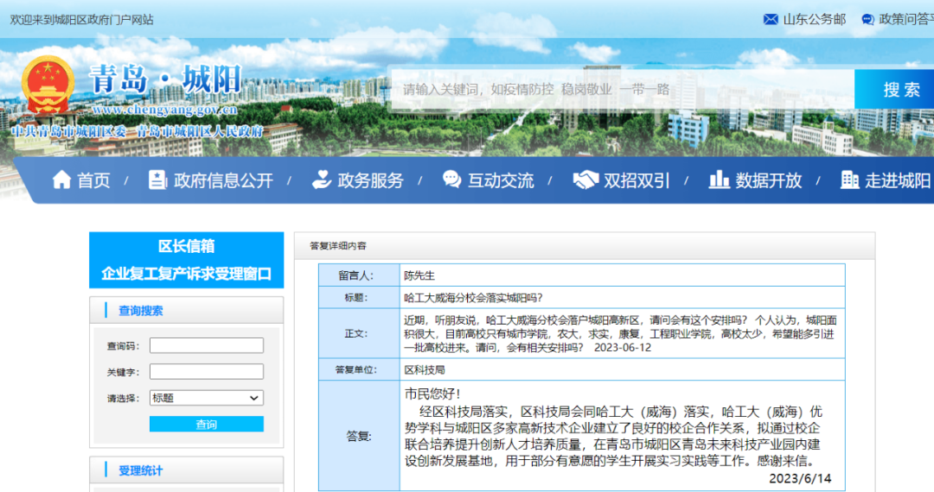
Task: Click the 山东公务邮 envelope icon
Action: tap(771, 20)
